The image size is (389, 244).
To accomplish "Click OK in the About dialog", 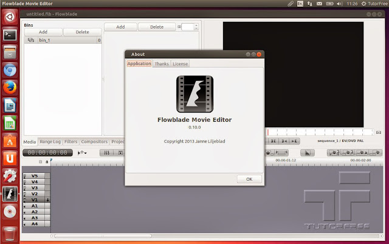I will [249, 179].
